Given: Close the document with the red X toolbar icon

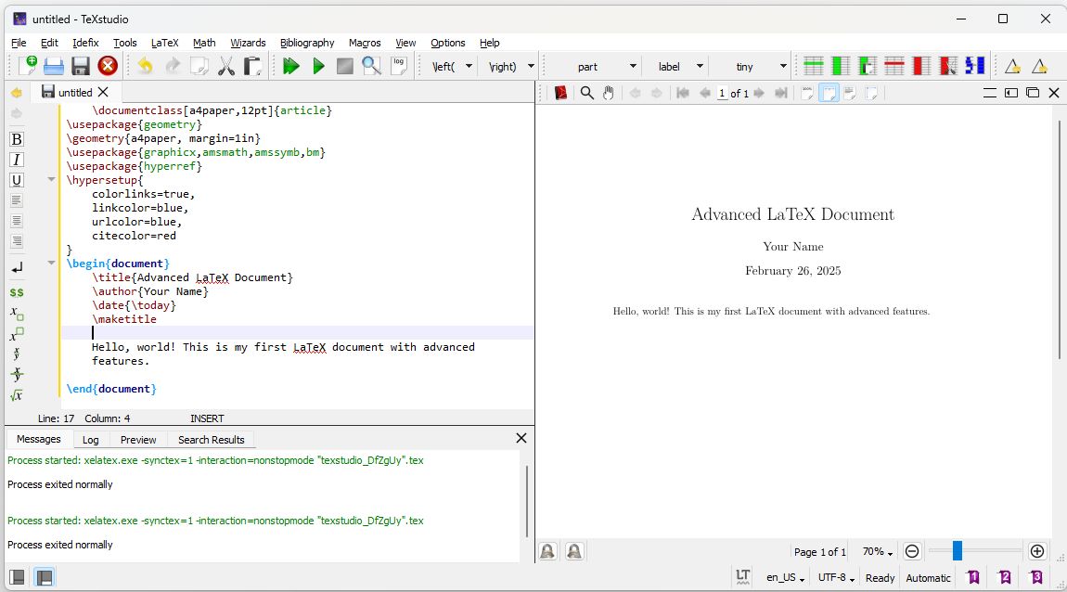Looking at the screenshot, I should pyautogui.click(x=108, y=66).
